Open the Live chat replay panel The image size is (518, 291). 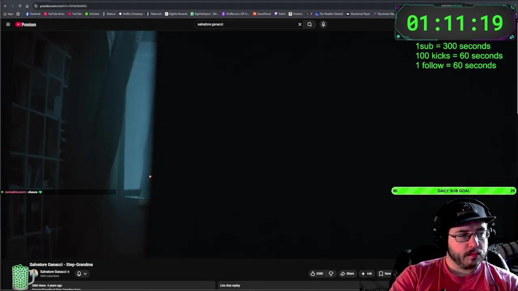tap(230, 285)
